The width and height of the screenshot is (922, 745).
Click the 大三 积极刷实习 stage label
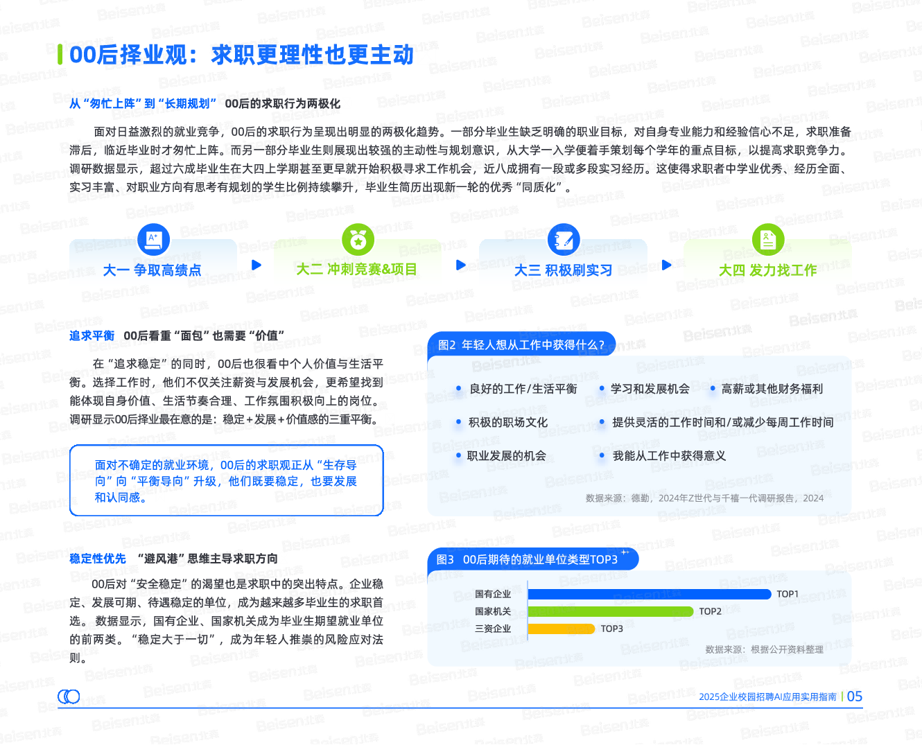tap(563, 270)
